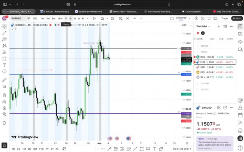Screen dimensions: 244x152
Task: Select the Text annotation tool
Action: [x=4, y=65]
